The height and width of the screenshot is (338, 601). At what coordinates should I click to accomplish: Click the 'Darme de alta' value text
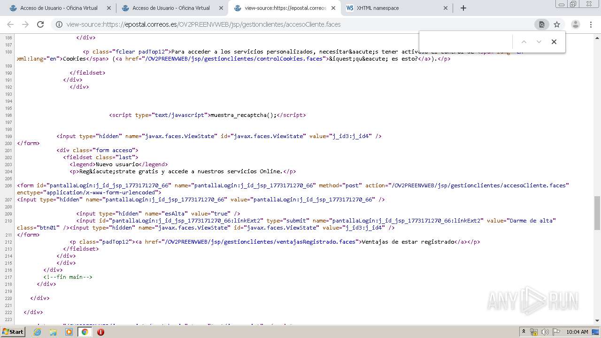point(532,221)
